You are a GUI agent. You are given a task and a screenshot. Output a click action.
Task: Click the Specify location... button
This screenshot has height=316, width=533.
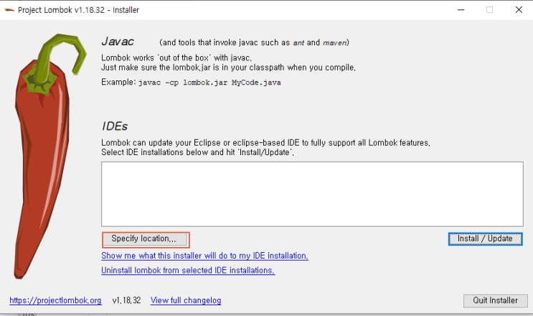(x=145, y=239)
